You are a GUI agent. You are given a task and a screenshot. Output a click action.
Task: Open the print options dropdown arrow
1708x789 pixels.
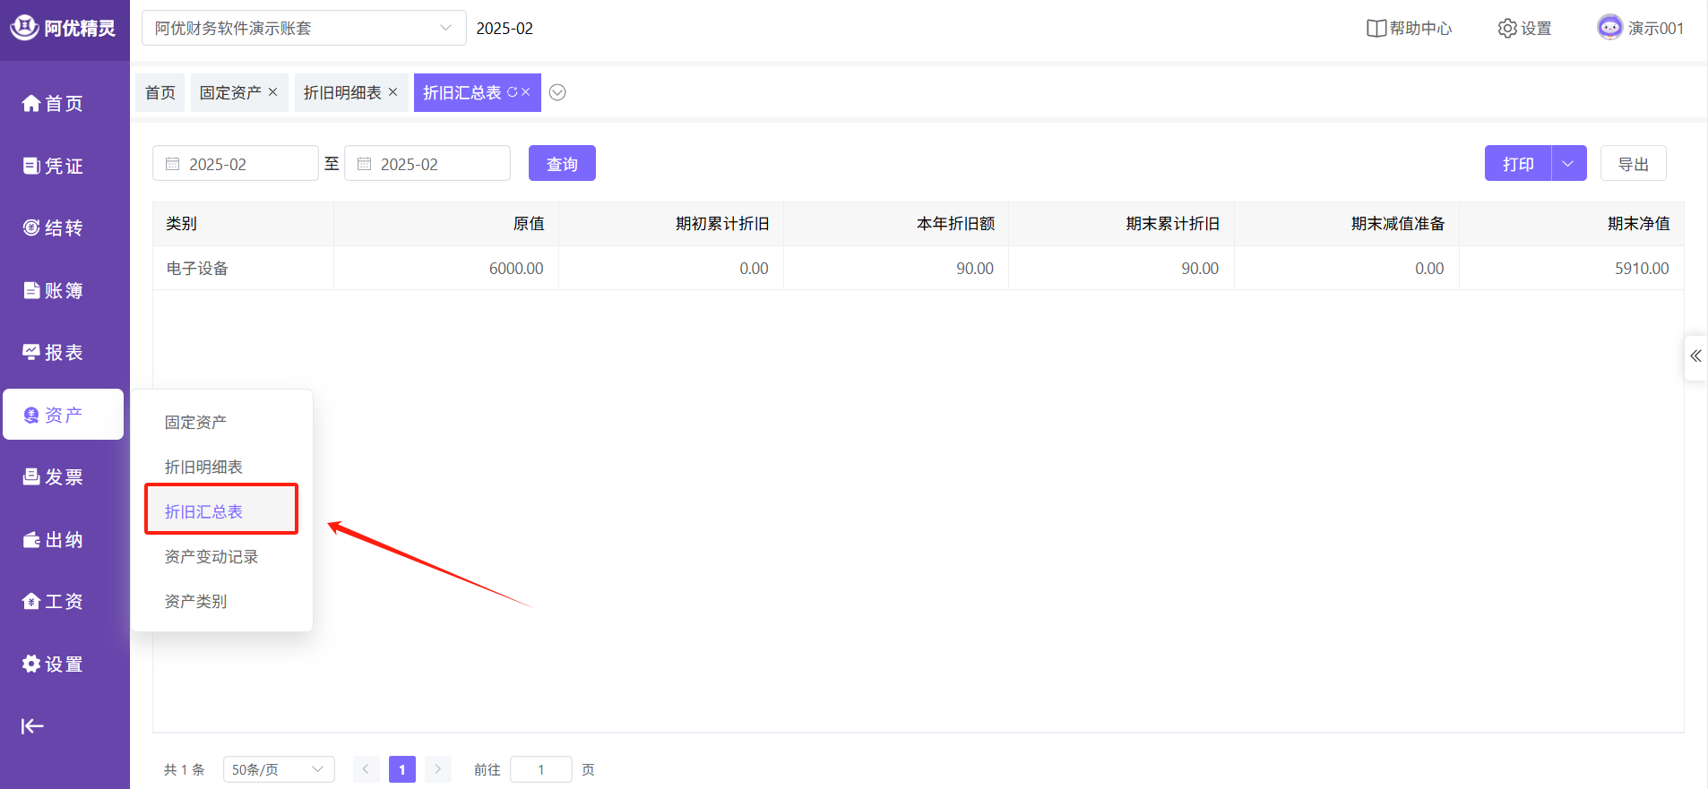1568,164
